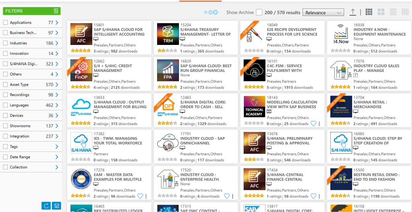This screenshot has height=212, width=412.
Task: Expand the S/4HANA Digi... filter chevron
Action: click(x=57, y=64)
